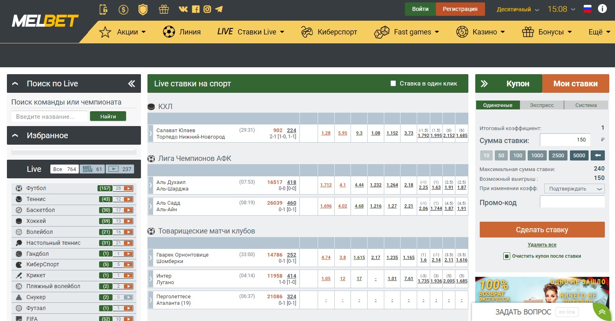Screen dimensions: 615x321
Task: Click the team search input field
Action: pyautogui.click(x=50, y=116)
